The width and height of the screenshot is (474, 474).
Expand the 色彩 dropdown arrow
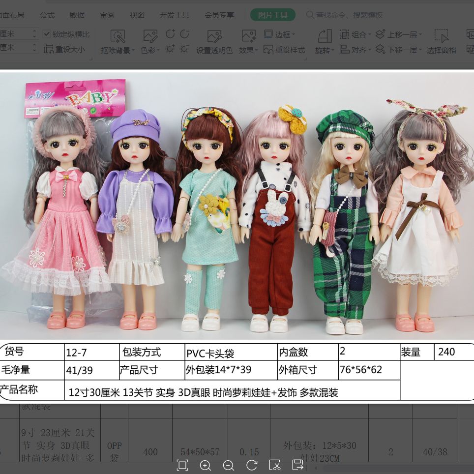pos(158,50)
